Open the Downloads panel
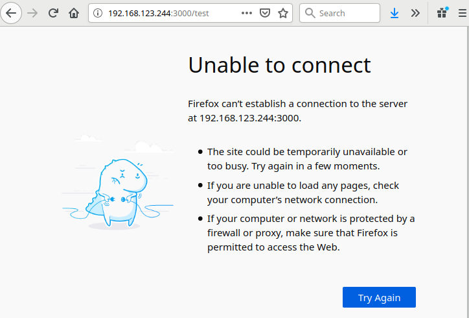The width and height of the screenshot is (469, 318). [x=395, y=13]
